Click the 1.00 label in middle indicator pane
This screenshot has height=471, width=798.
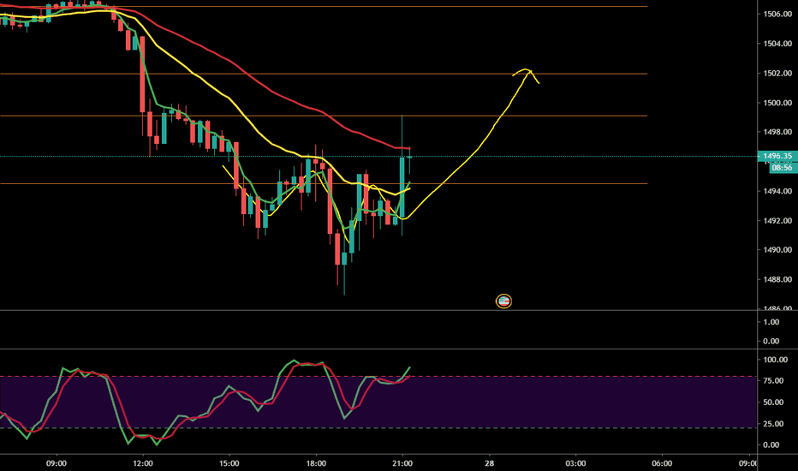pos(771,322)
